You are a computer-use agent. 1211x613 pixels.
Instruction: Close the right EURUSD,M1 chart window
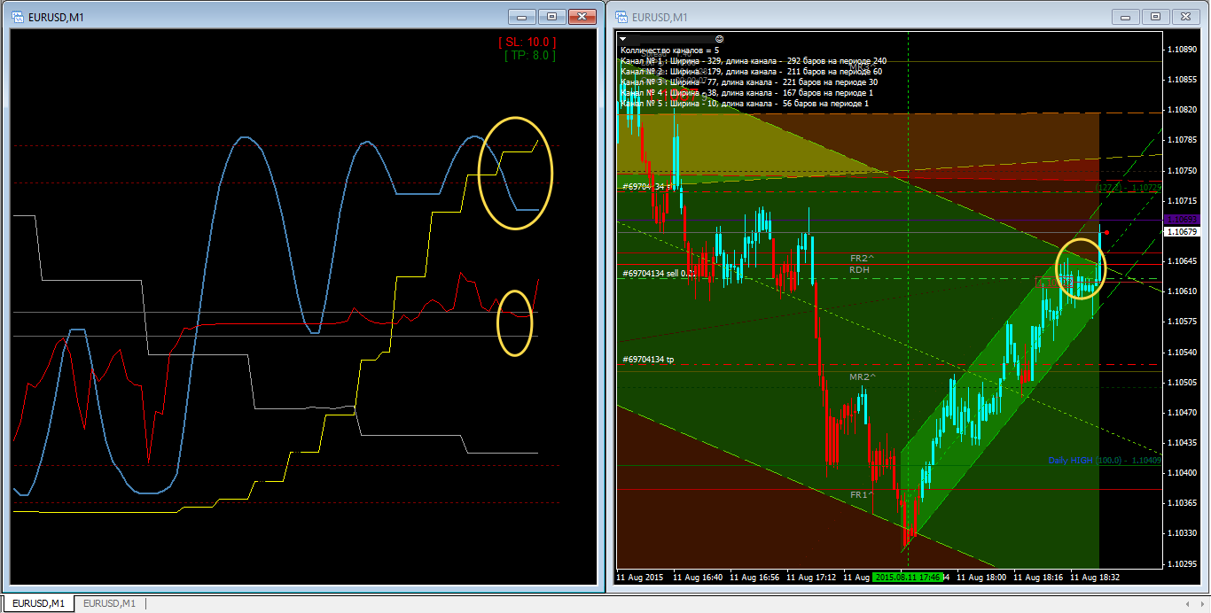[x=1185, y=16]
